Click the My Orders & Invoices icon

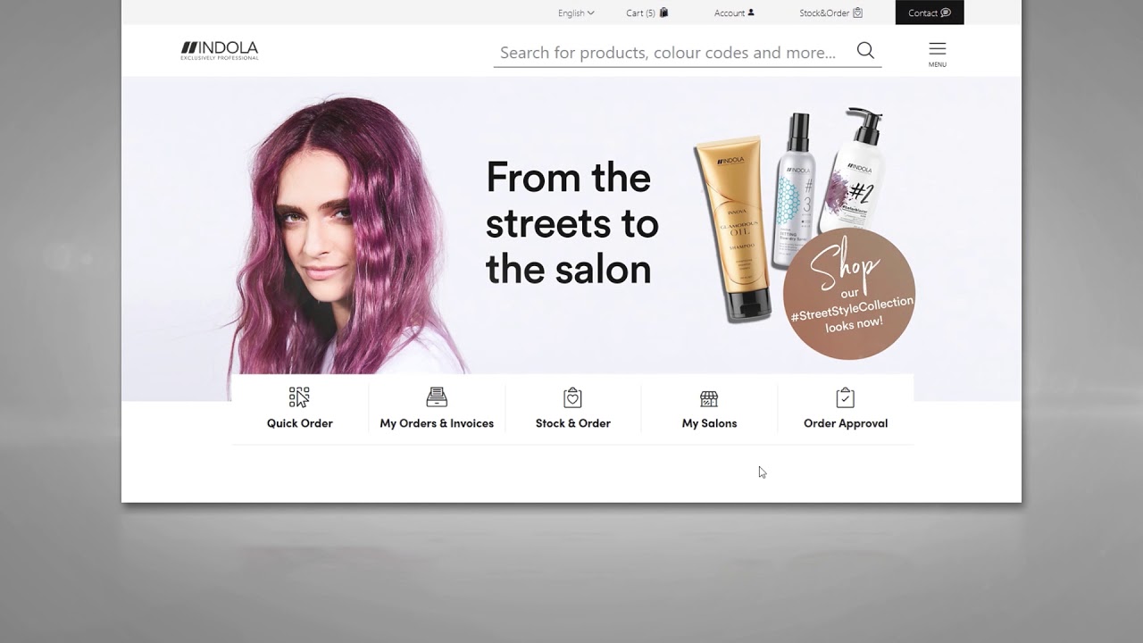[437, 397]
